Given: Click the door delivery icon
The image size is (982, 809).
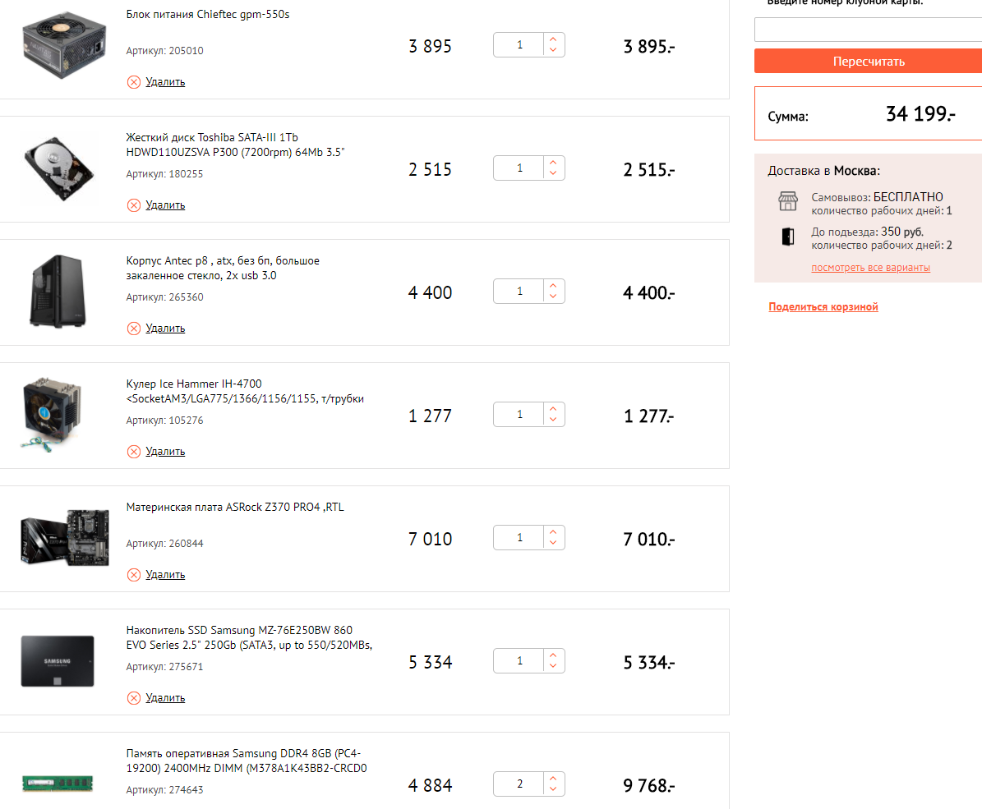Looking at the screenshot, I should 787,237.
